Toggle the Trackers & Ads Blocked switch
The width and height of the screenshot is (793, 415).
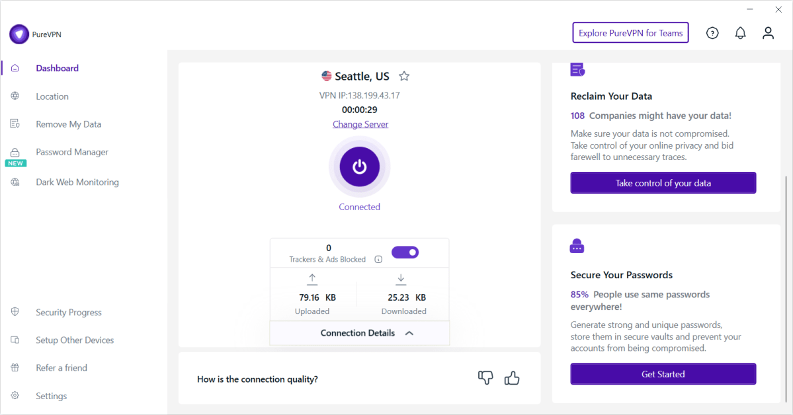(405, 252)
